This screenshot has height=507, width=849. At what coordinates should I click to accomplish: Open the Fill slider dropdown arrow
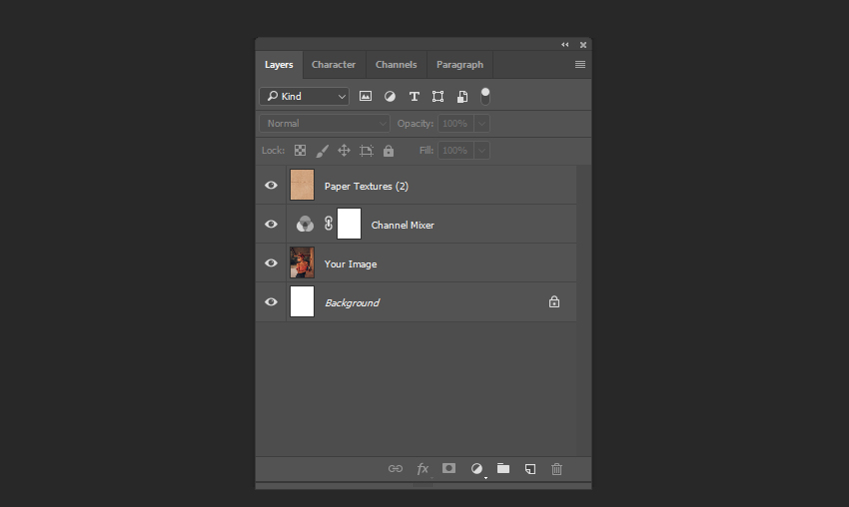[x=481, y=151]
